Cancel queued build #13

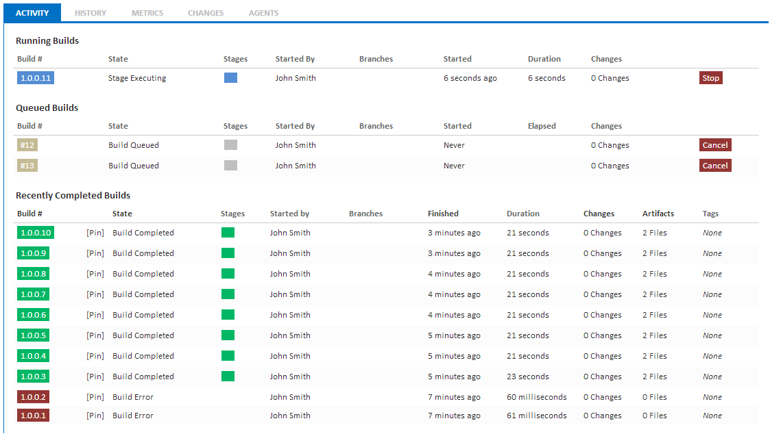coord(715,166)
